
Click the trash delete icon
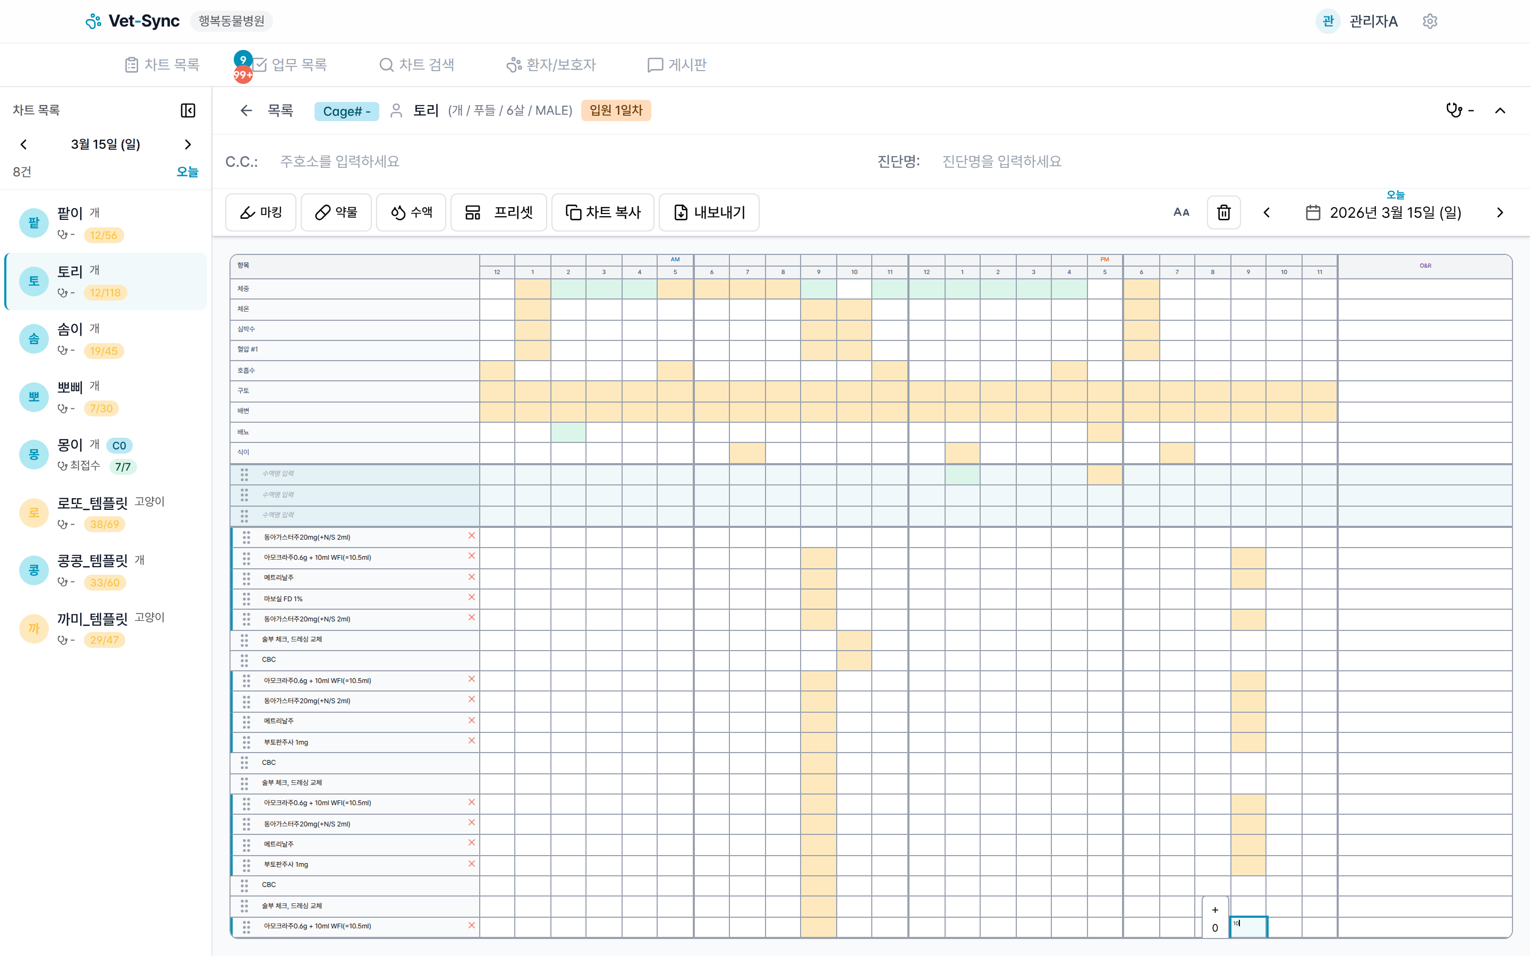pos(1223,212)
